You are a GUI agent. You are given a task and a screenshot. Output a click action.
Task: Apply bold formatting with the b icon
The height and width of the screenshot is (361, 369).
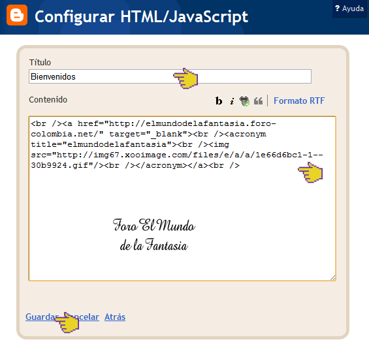coord(219,101)
